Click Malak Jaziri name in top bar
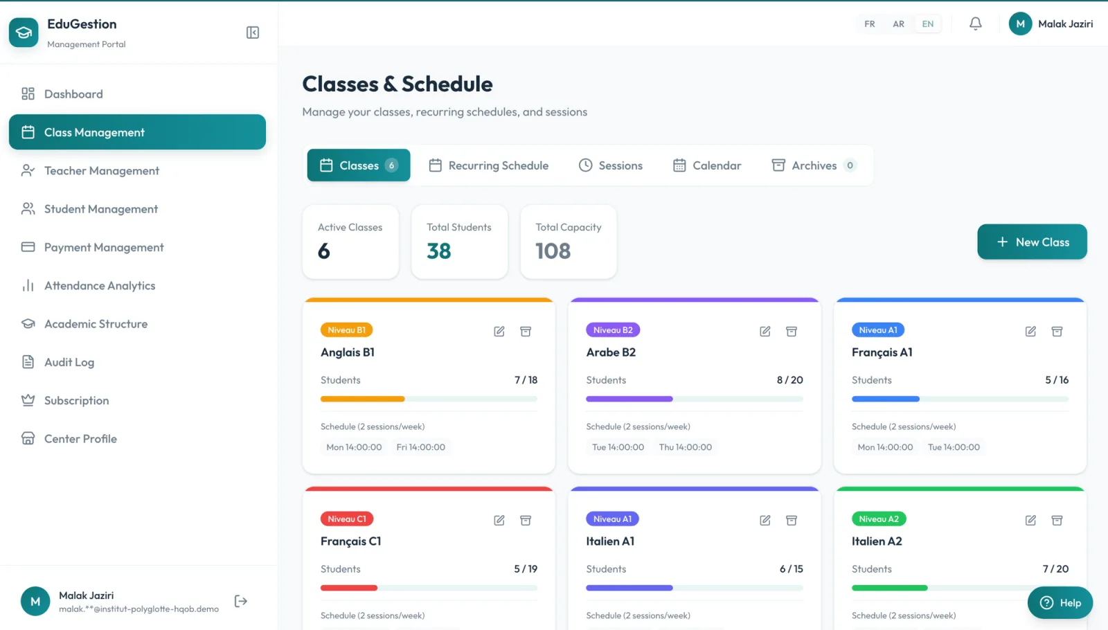The image size is (1108, 630). tap(1066, 24)
